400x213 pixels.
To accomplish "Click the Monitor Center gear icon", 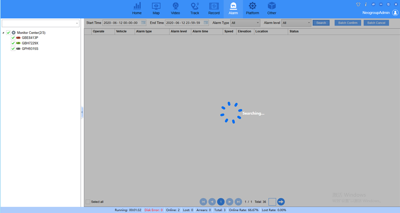I will [13, 33].
